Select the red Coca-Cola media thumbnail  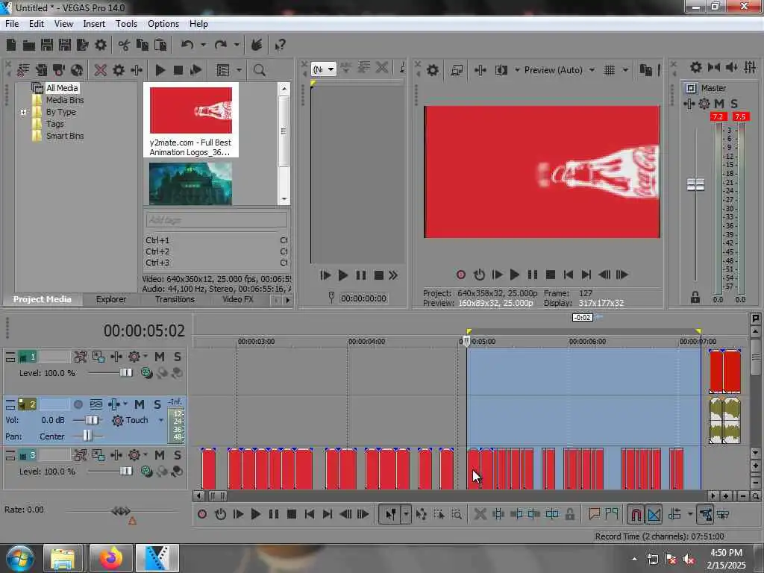coord(191,110)
